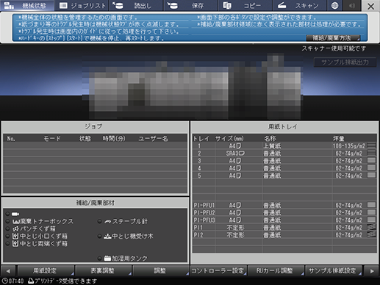Image resolution: width=380 pixels, height=285 pixels.
Task: Switch to the ジョブリスト tab
Action: click(x=82, y=5)
